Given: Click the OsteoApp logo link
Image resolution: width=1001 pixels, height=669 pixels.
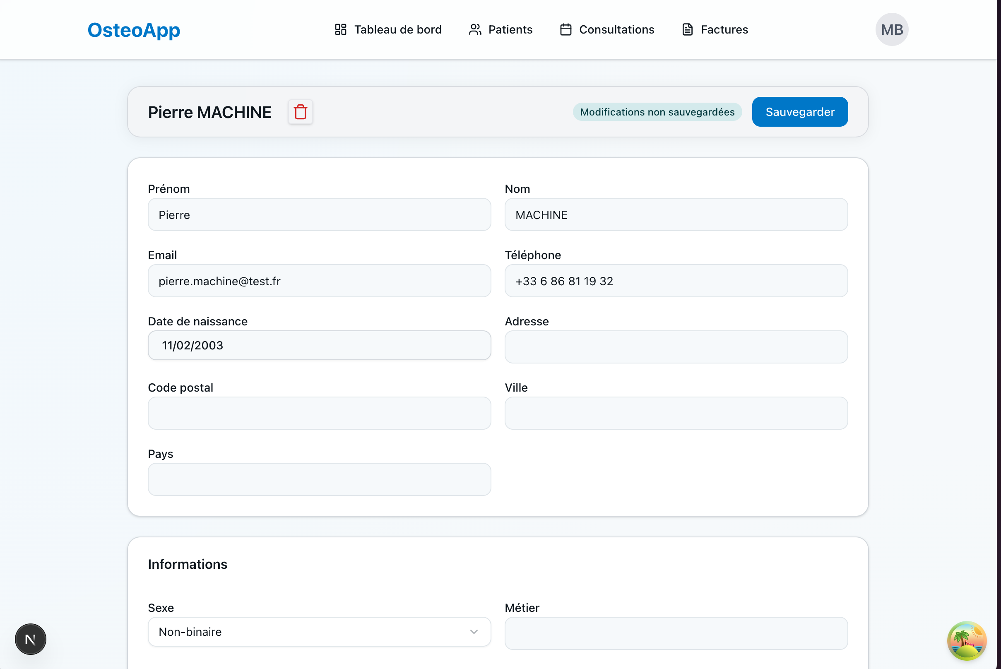Looking at the screenshot, I should (x=134, y=30).
